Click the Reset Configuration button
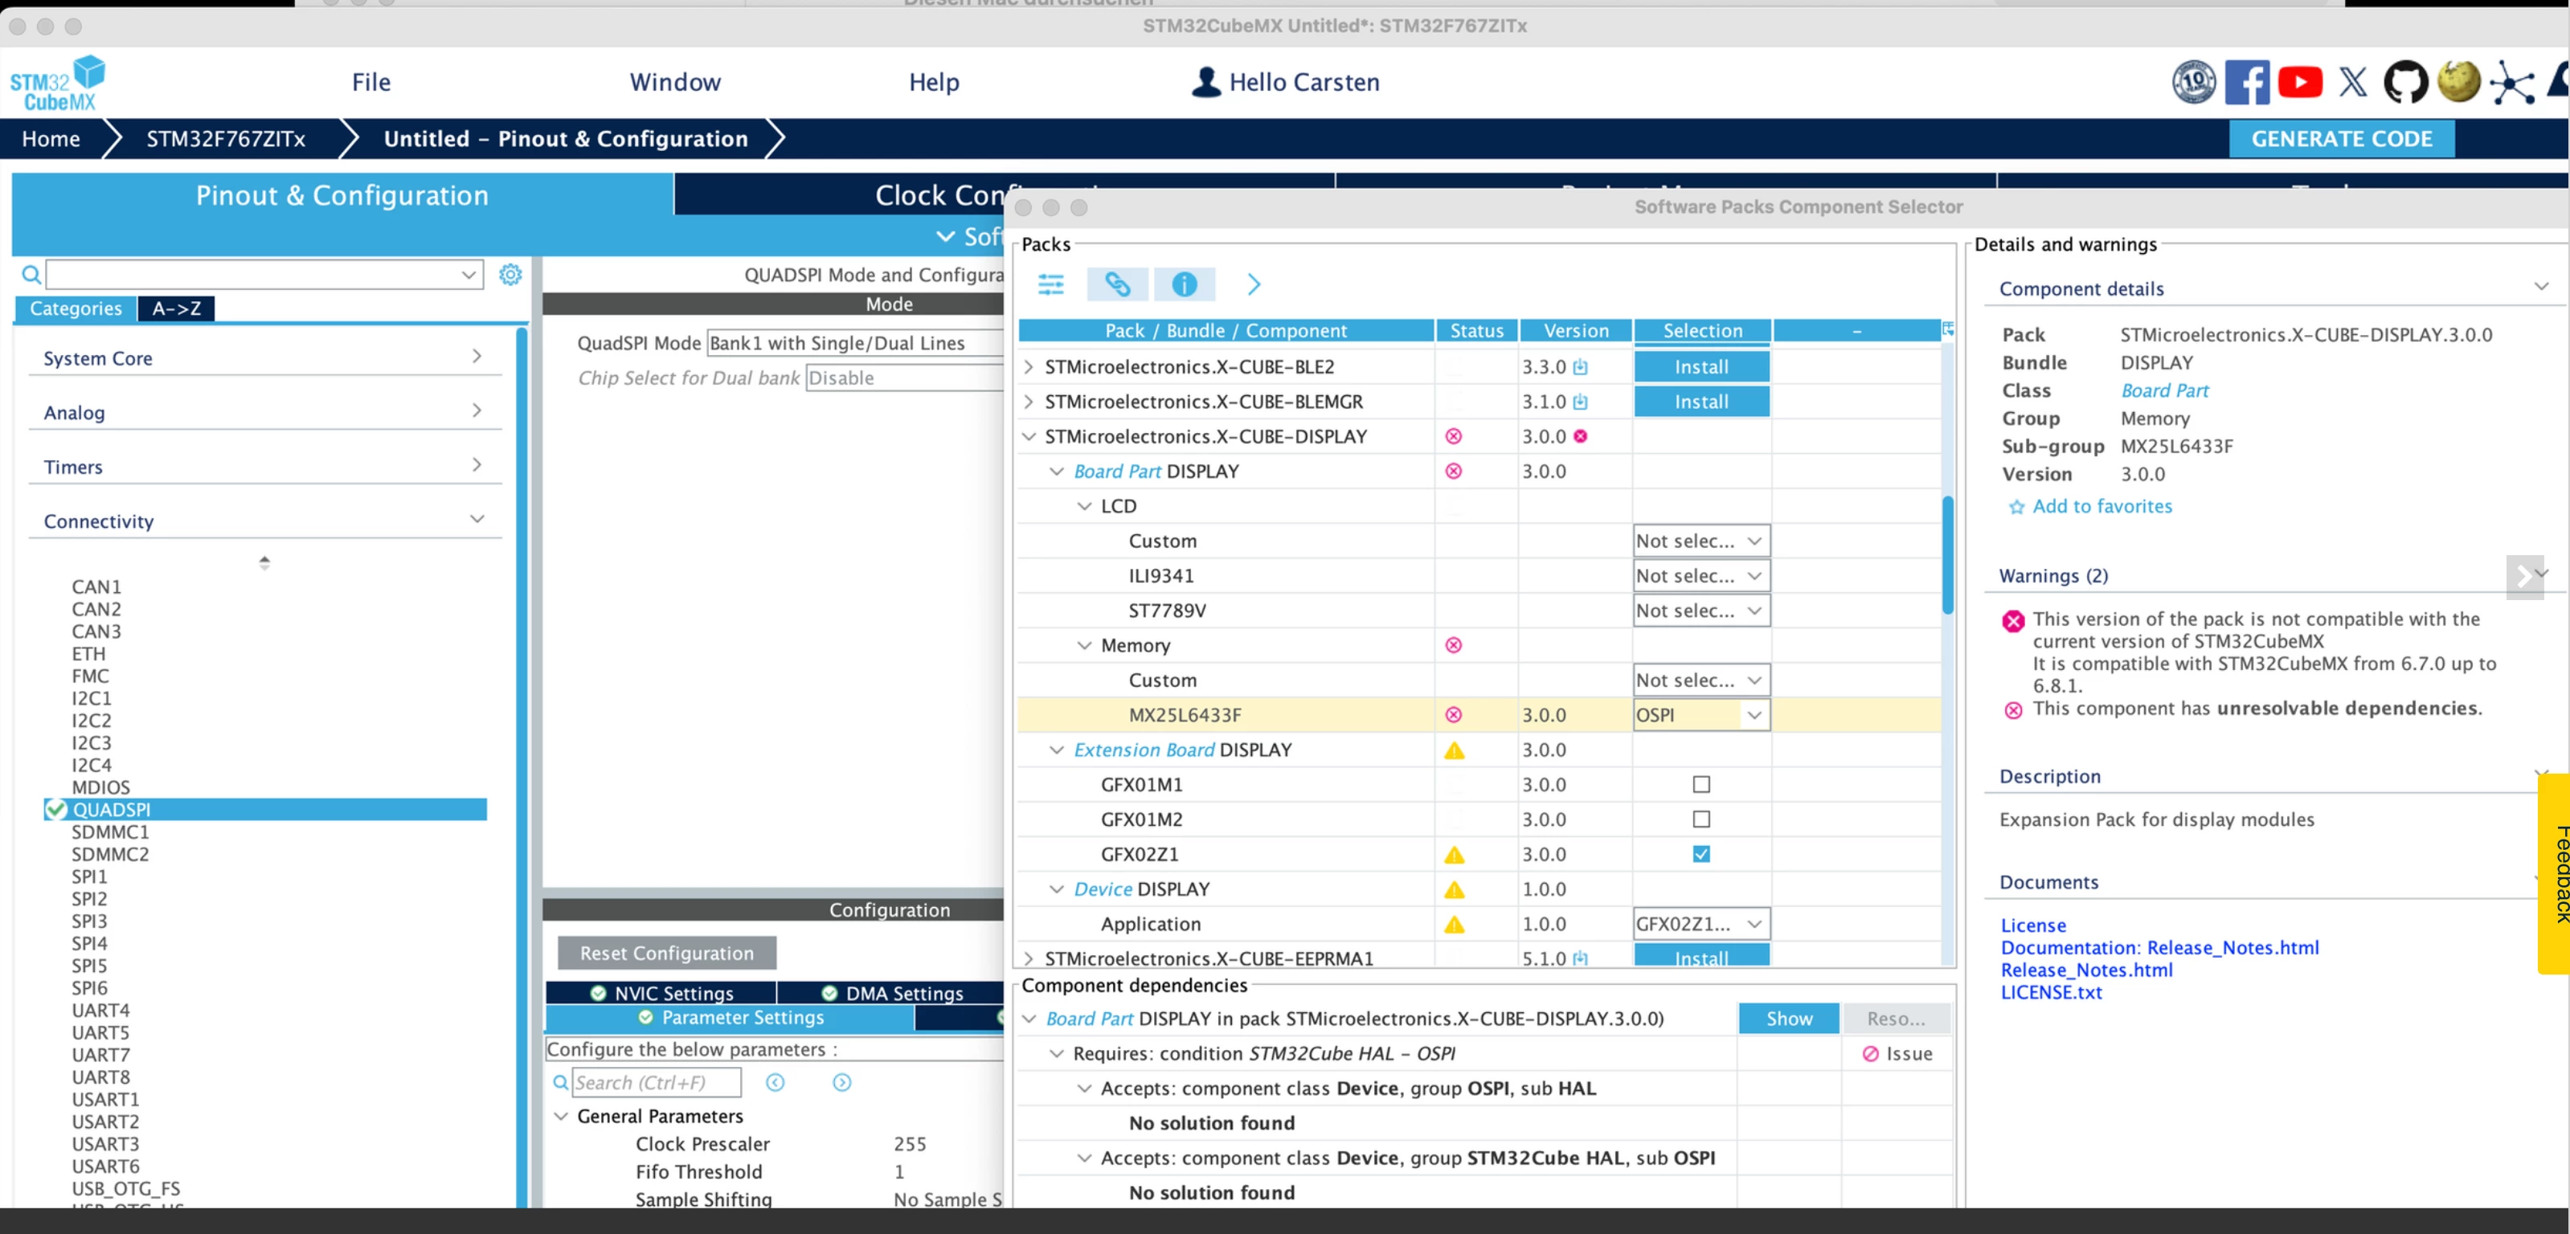This screenshot has height=1234, width=2570. [x=666, y=954]
